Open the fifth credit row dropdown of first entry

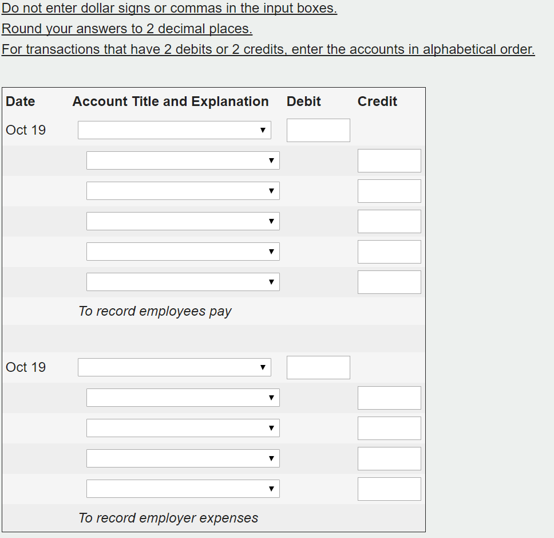click(x=183, y=251)
